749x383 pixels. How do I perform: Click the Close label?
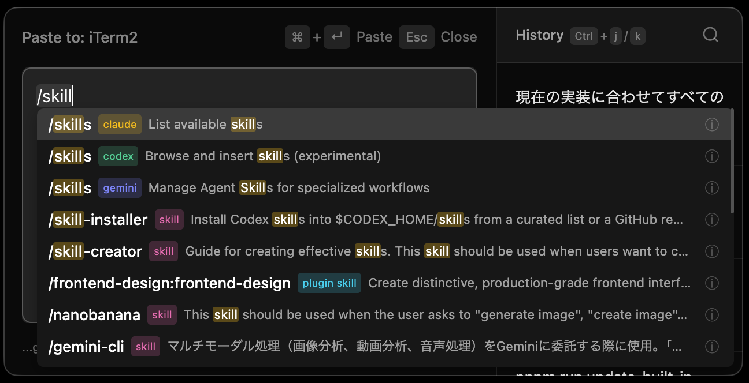pyautogui.click(x=459, y=37)
